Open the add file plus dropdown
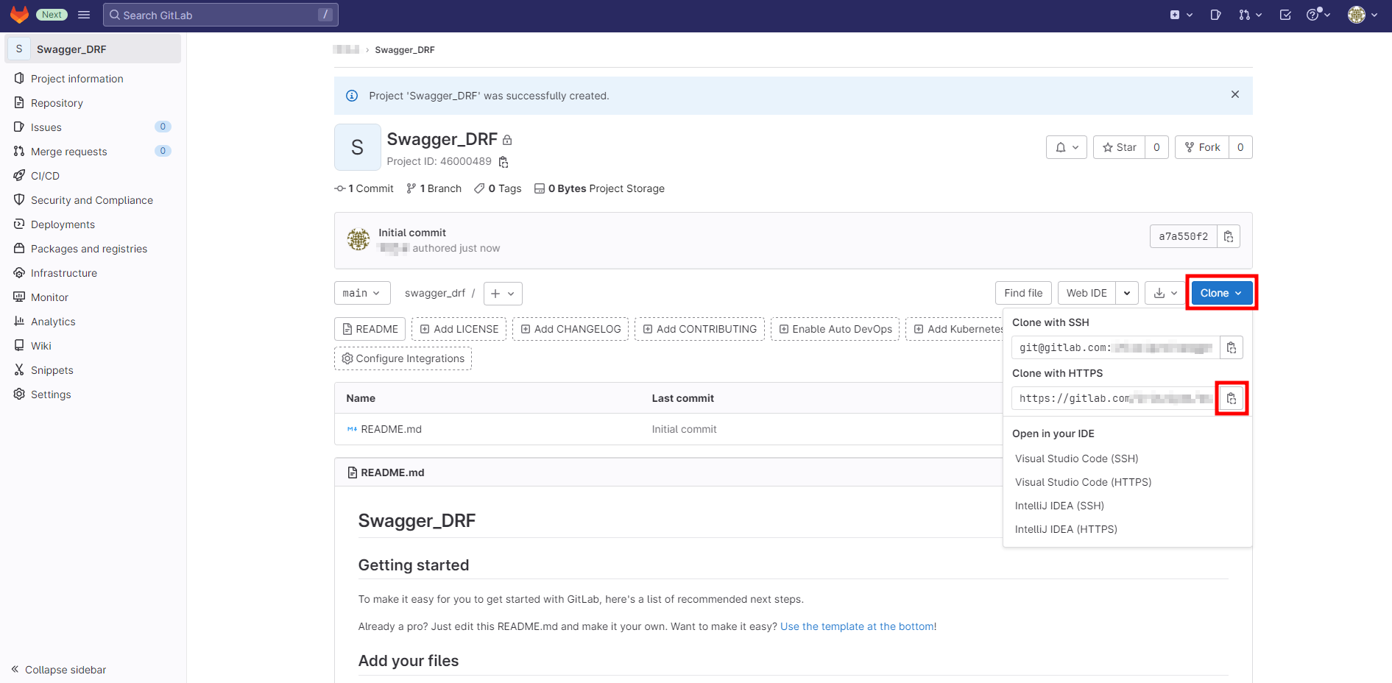Image resolution: width=1392 pixels, height=683 pixels. tap(503, 294)
